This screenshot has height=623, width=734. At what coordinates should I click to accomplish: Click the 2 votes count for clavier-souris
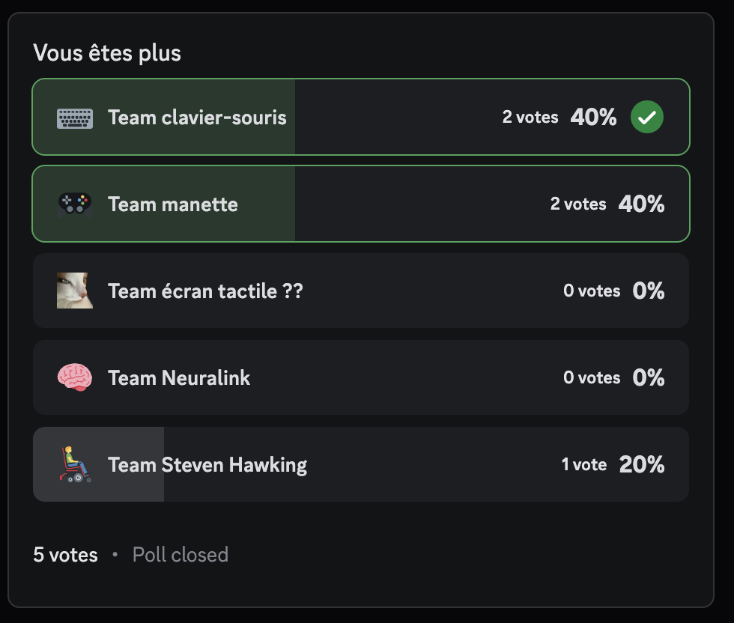click(x=530, y=118)
